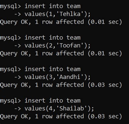Click the values(4,'Shailab') line
The height and width of the screenshot is (124, 129).
click(54, 109)
